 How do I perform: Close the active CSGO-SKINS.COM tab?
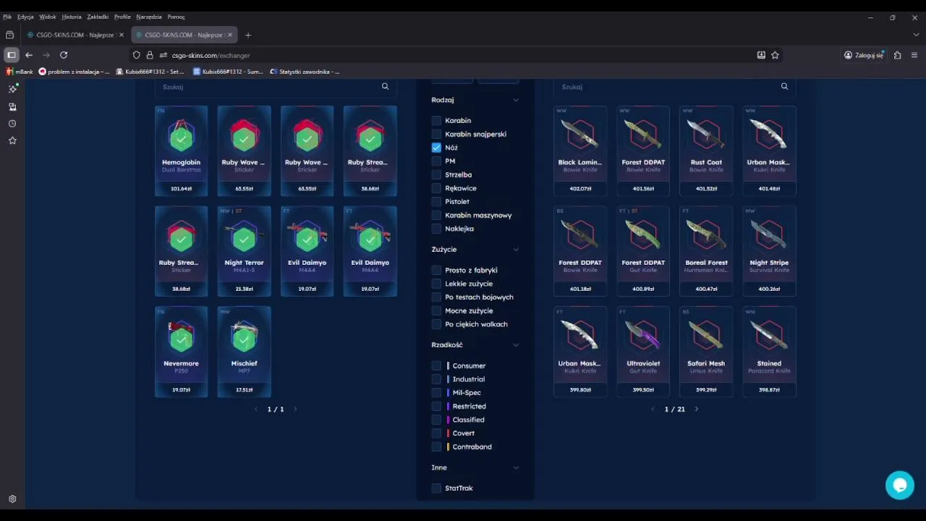(230, 35)
